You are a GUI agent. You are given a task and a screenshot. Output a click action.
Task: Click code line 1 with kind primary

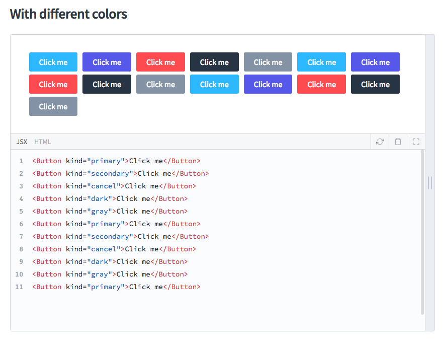(116, 161)
